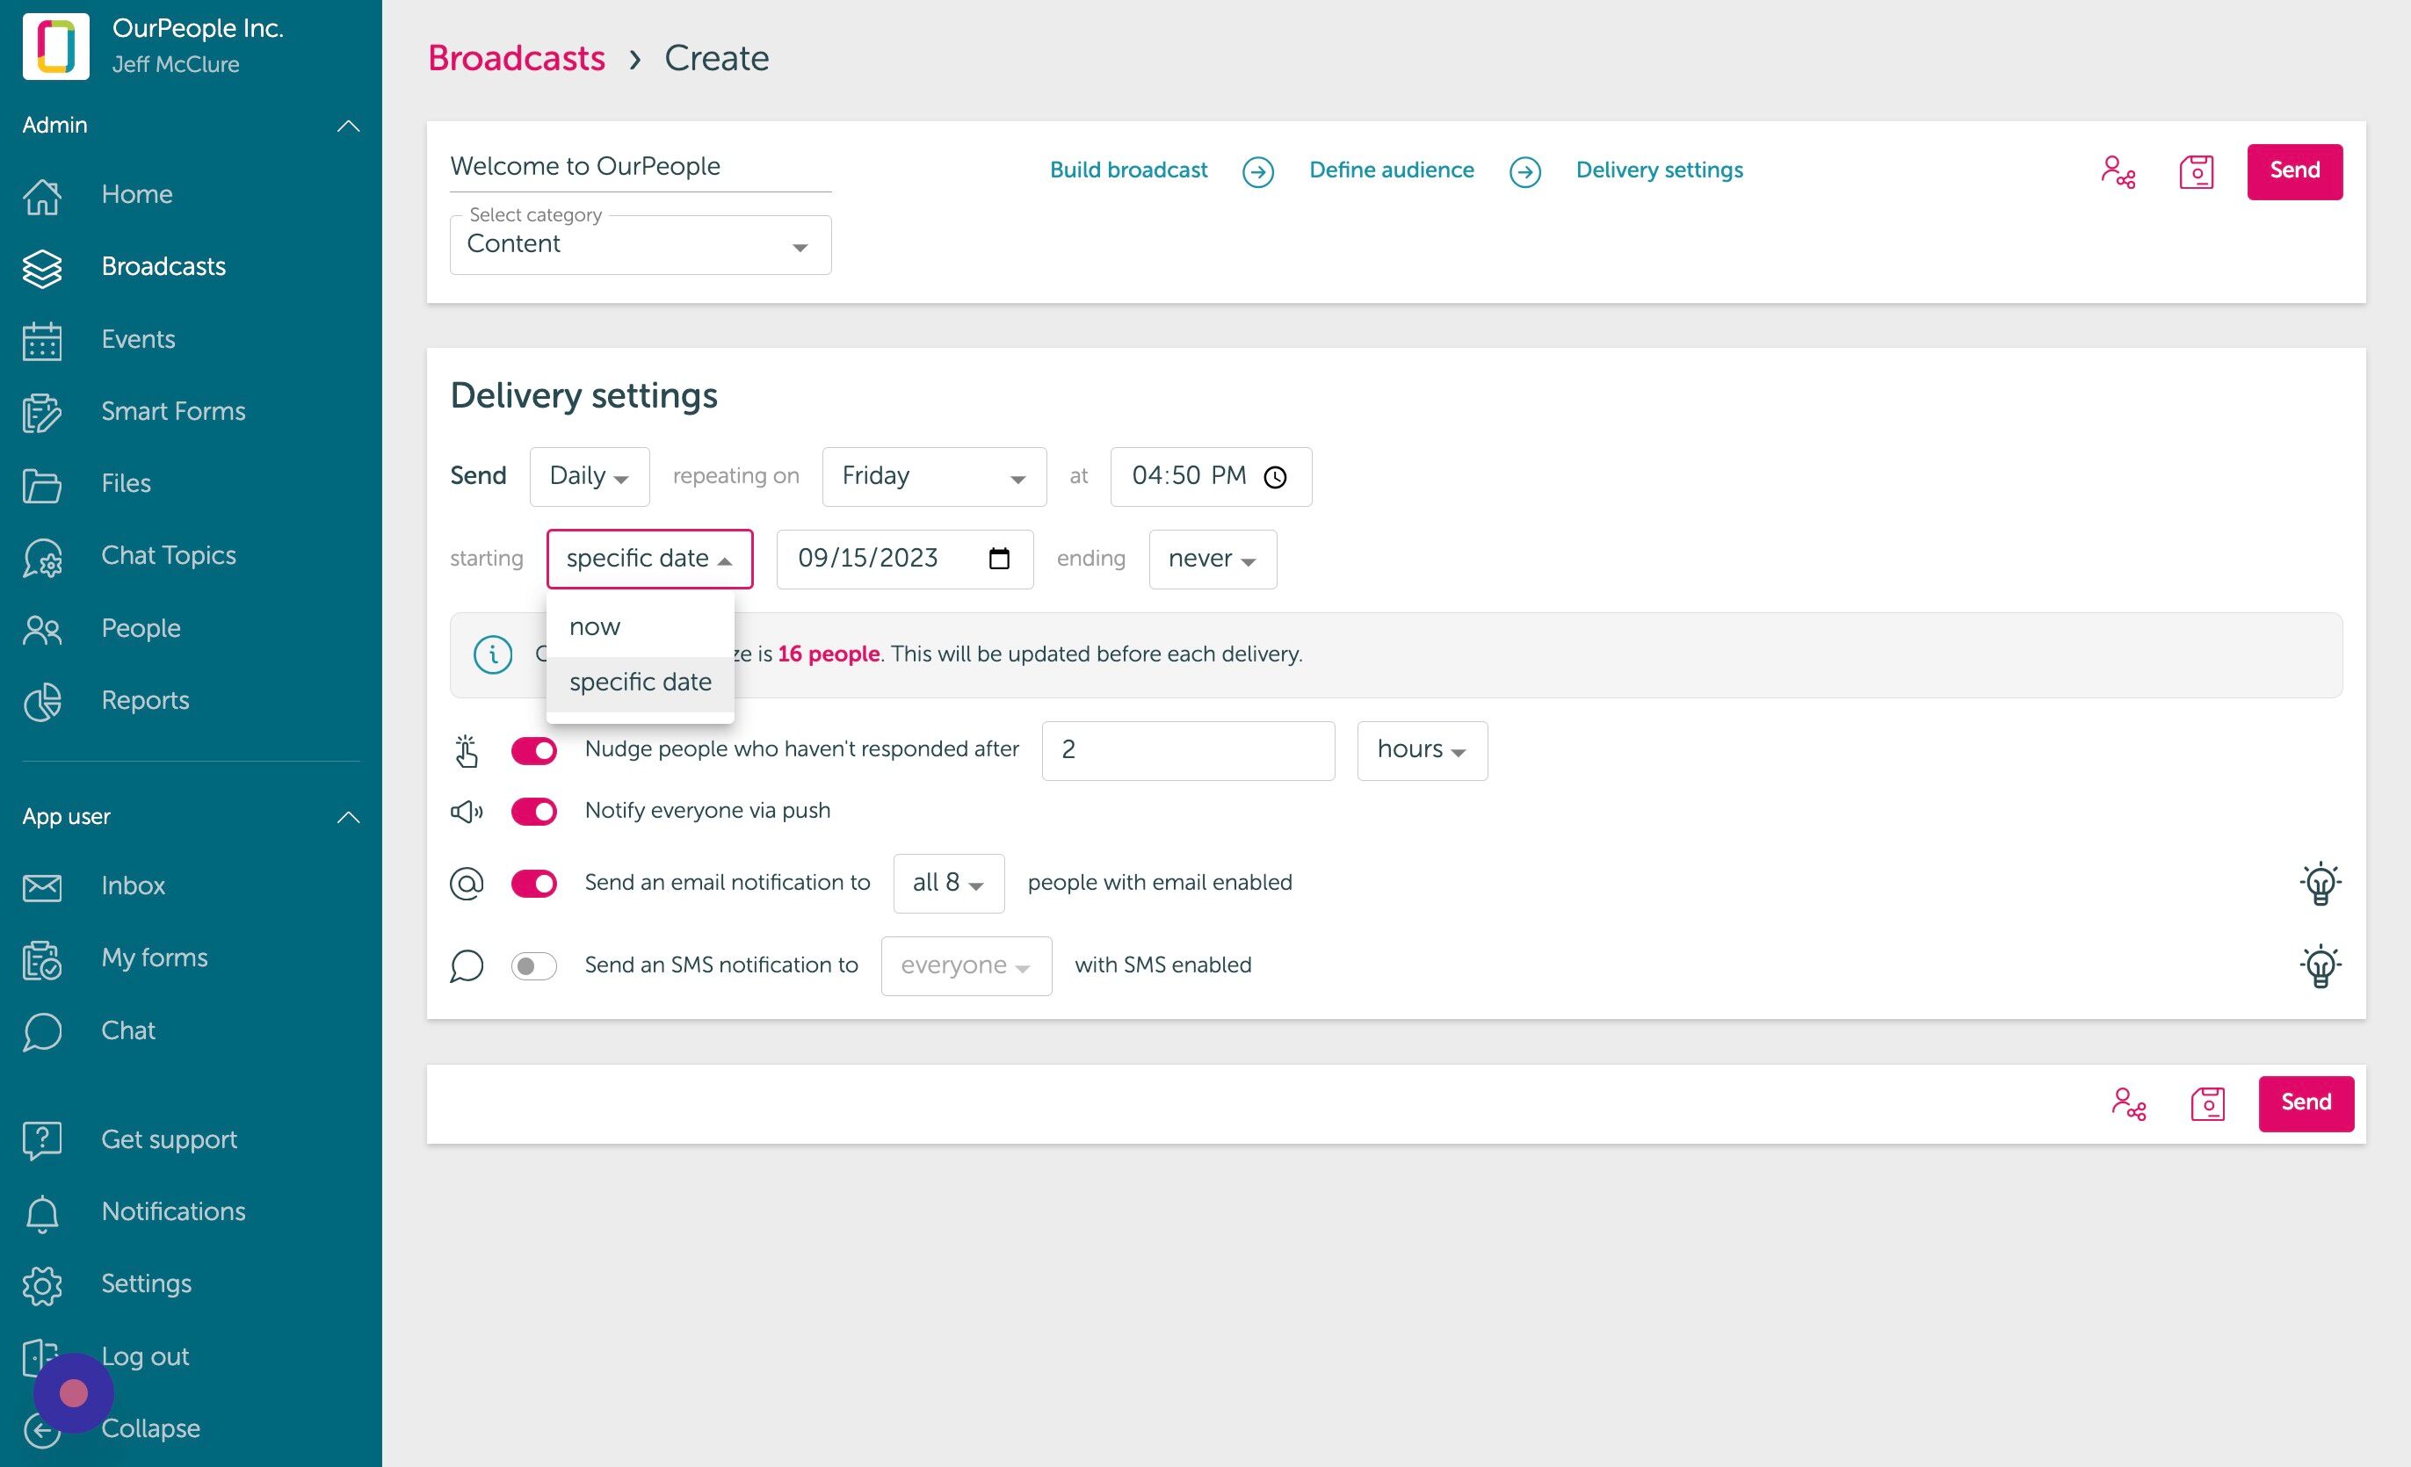This screenshot has height=1467, width=2411.
Task: Click the nudge hours number field
Action: (1188, 750)
